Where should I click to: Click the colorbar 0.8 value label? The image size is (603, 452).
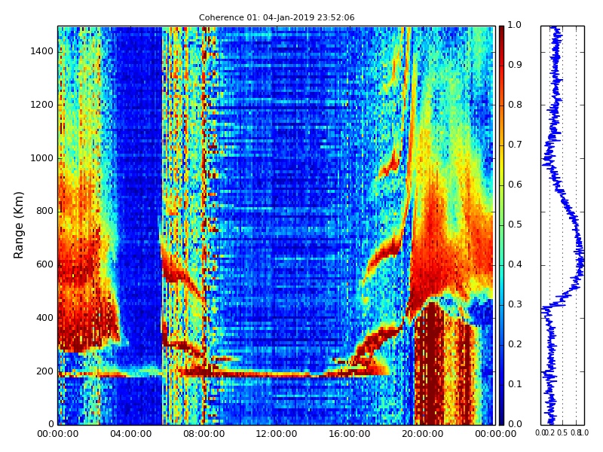pyautogui.click(x=515, y=105)
